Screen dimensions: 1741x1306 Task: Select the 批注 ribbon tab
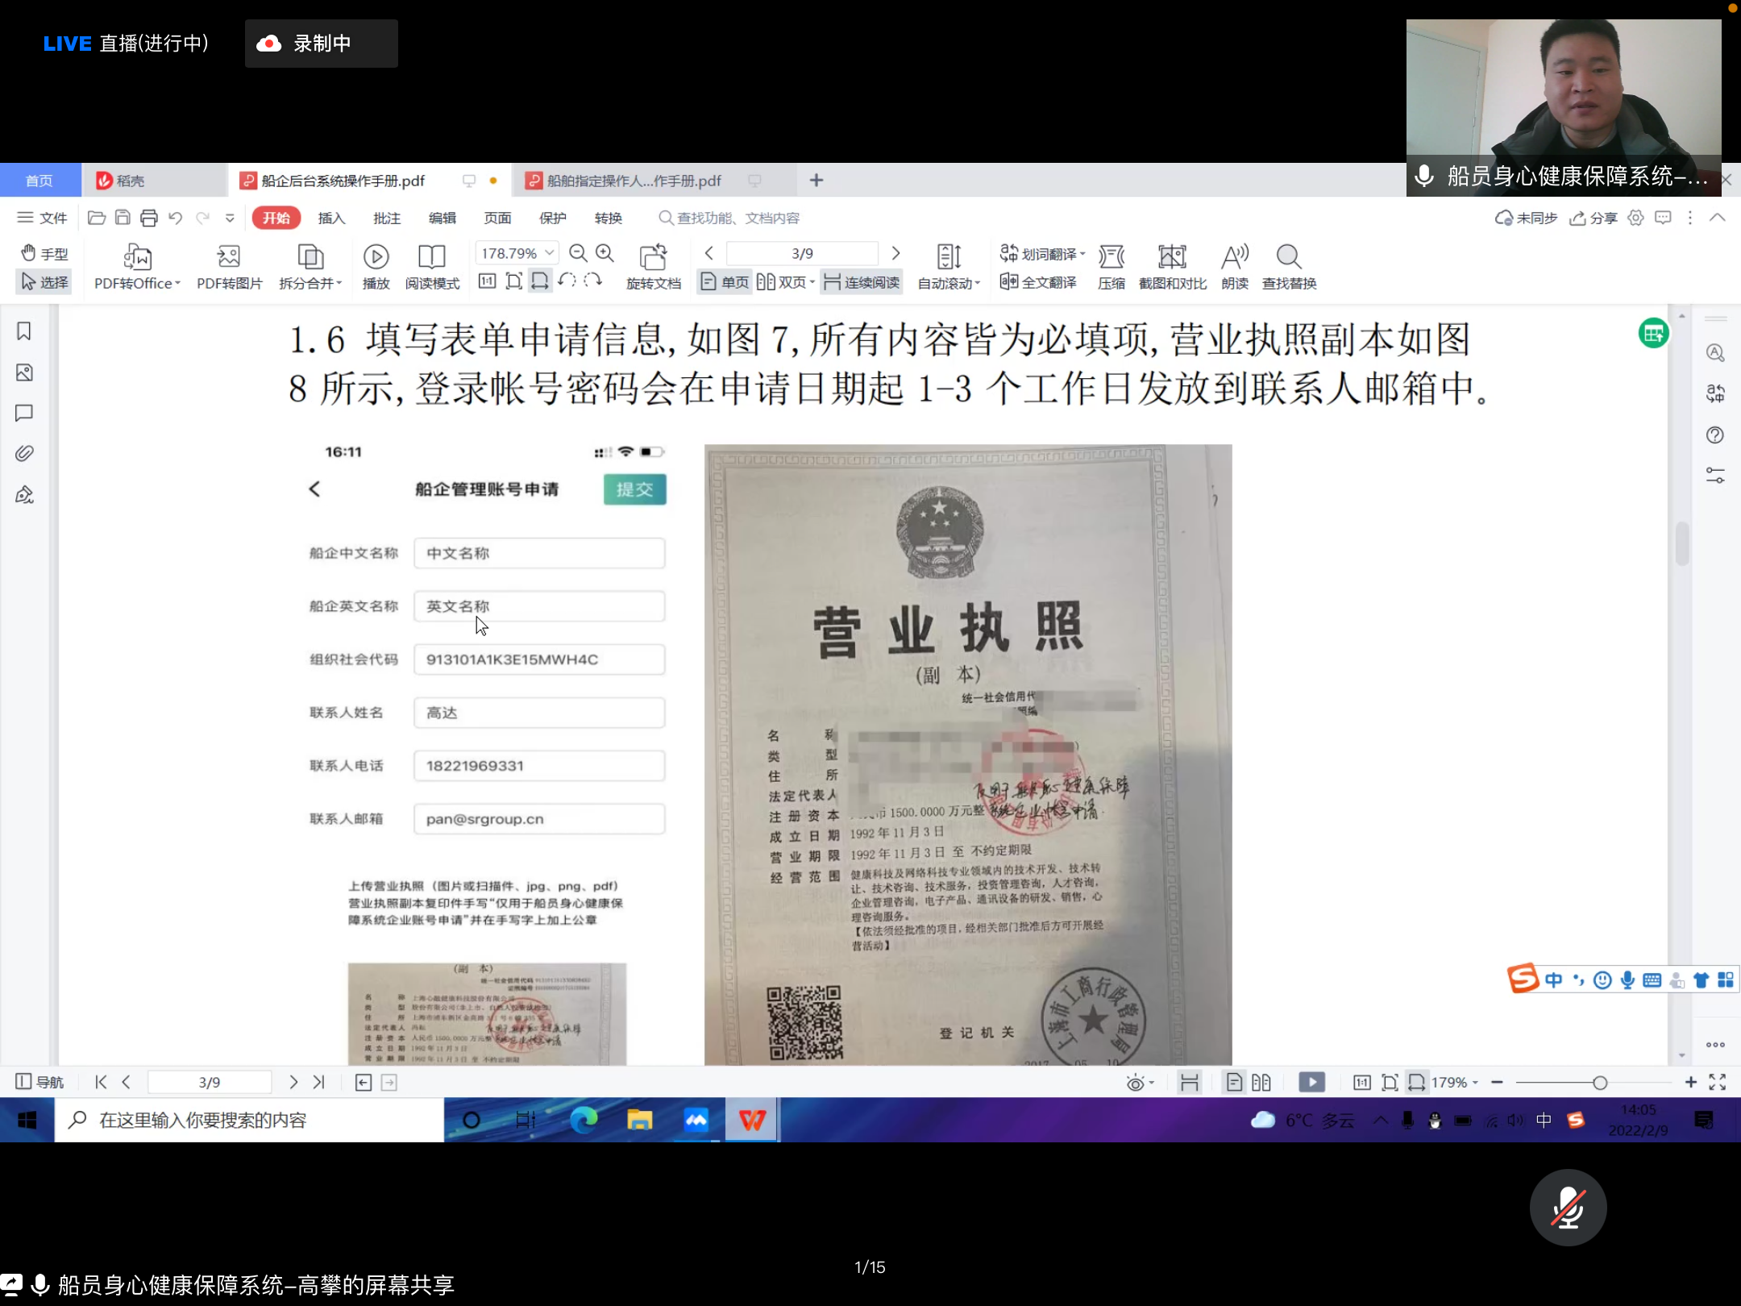coord(387,218)
